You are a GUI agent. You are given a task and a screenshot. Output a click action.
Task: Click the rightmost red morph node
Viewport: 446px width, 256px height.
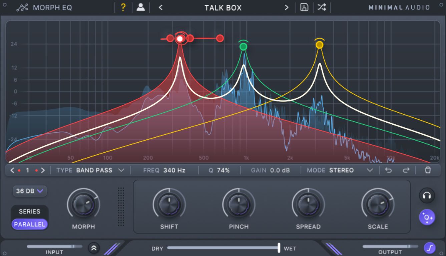[x=220, y=38]
